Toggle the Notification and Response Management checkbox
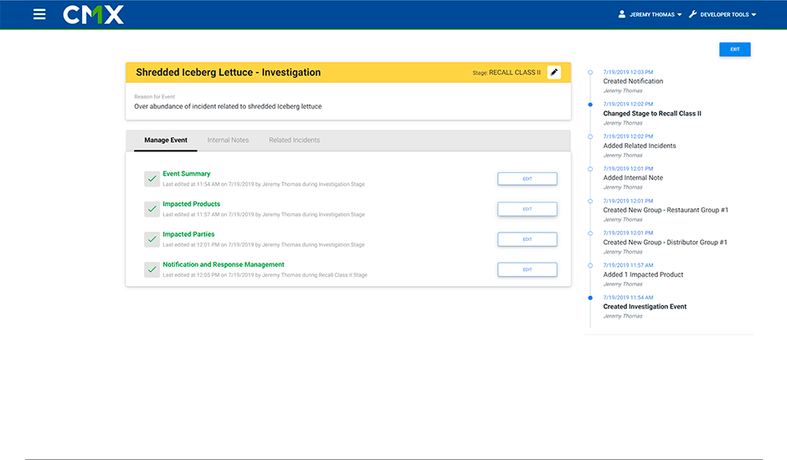The height and width of the screenshot is (460, 787). 152,269
